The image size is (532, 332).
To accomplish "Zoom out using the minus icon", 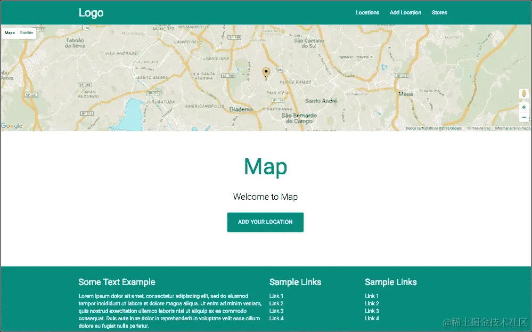I will (523, 117).
